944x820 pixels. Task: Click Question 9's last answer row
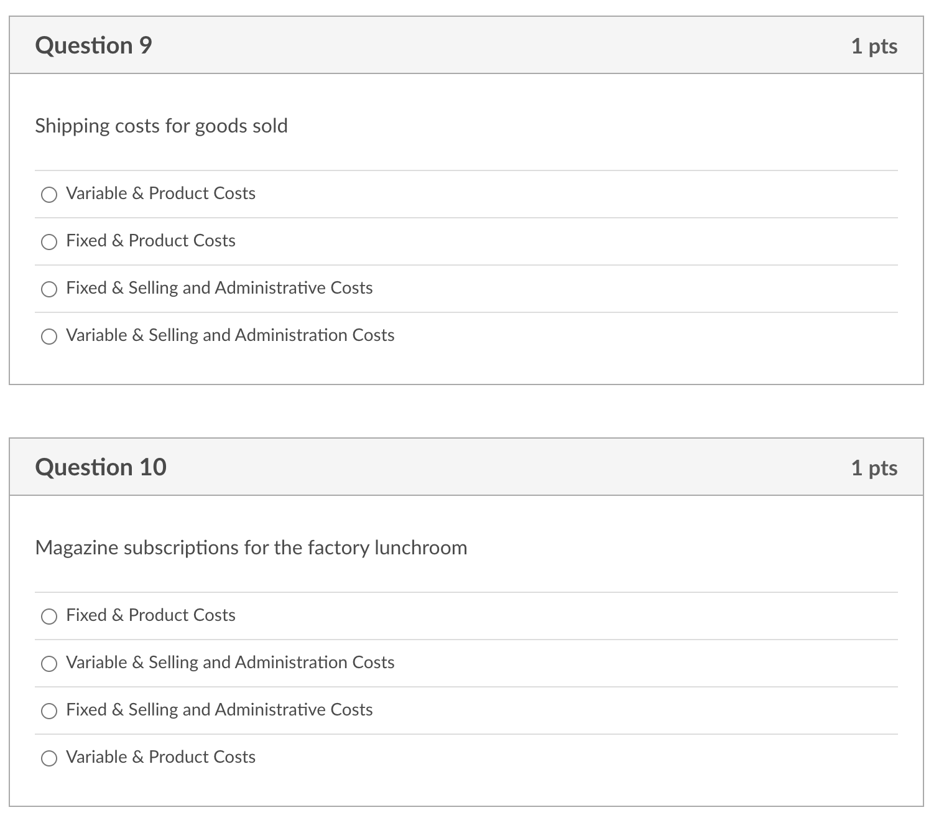click(230, 335)
